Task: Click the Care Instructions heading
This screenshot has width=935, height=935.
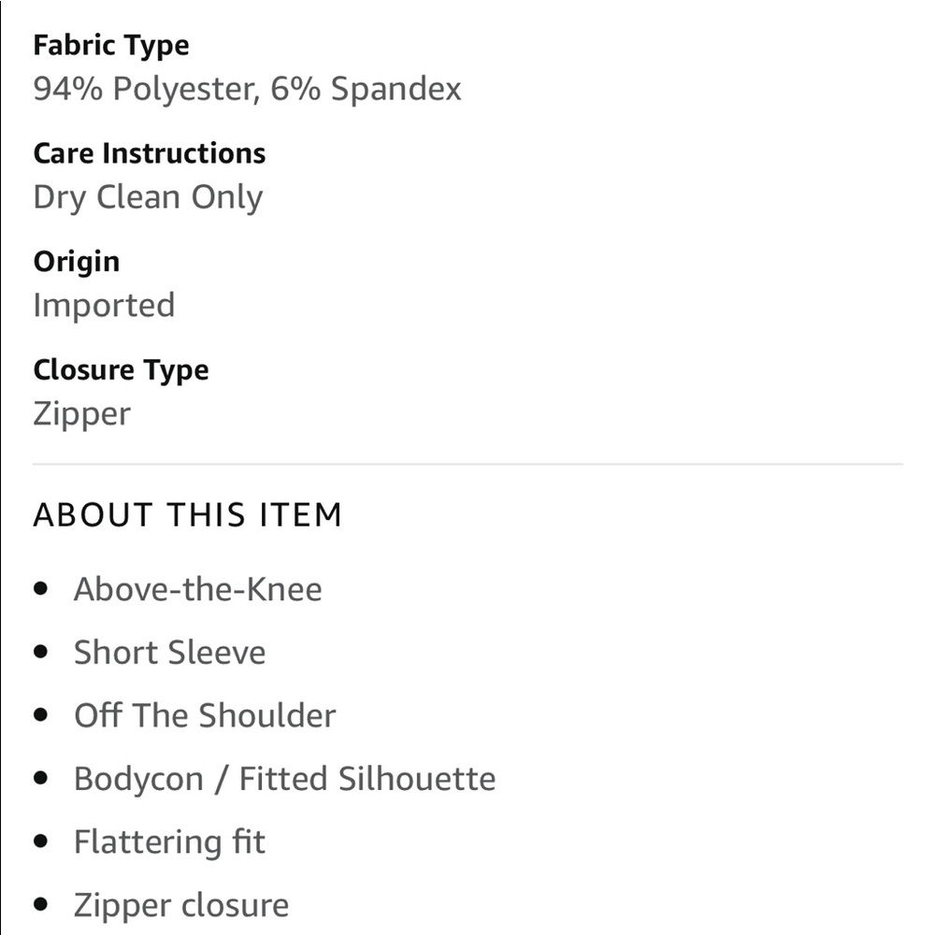Action: pos(150,153)
